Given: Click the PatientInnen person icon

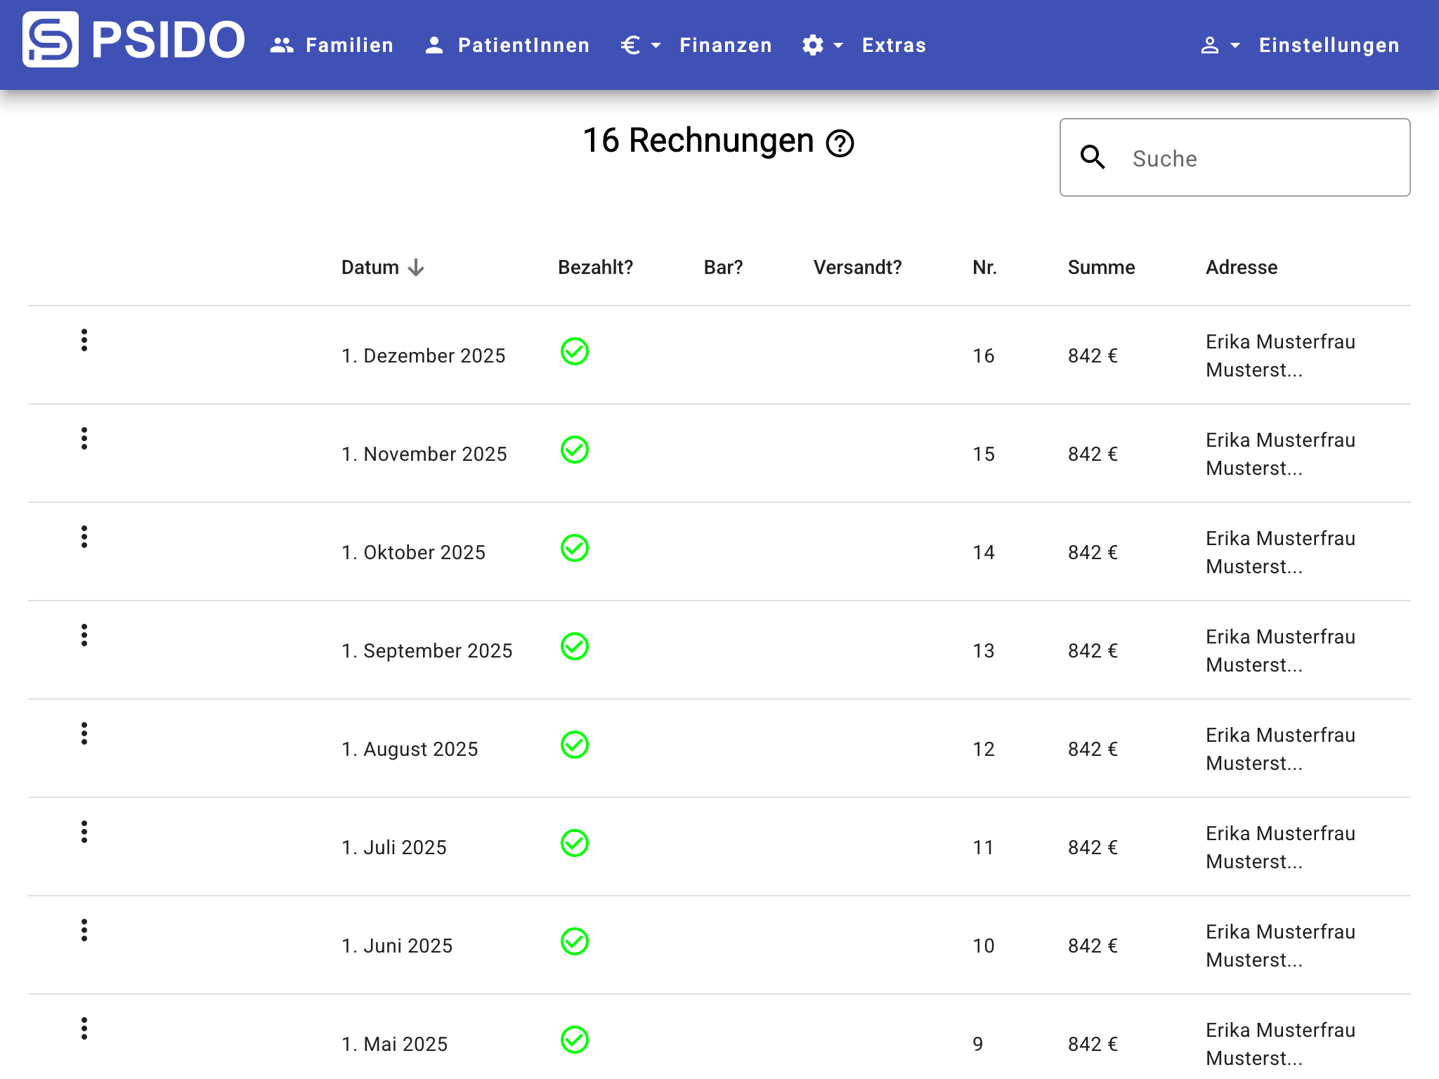Looking at the screenshot, I should (x=434, y=45).
